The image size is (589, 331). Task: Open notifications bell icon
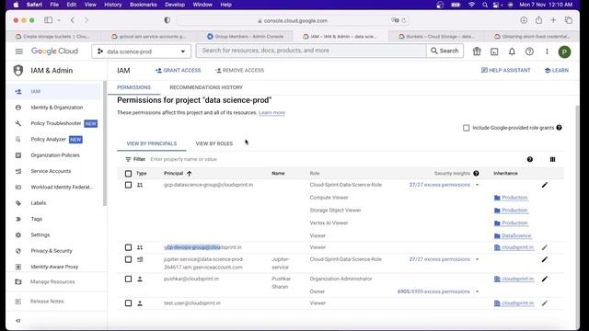[512, 51]
